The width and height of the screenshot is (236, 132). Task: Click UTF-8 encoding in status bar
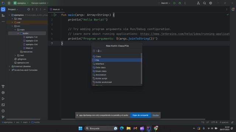pyautogui.click(x=214, y=122)
